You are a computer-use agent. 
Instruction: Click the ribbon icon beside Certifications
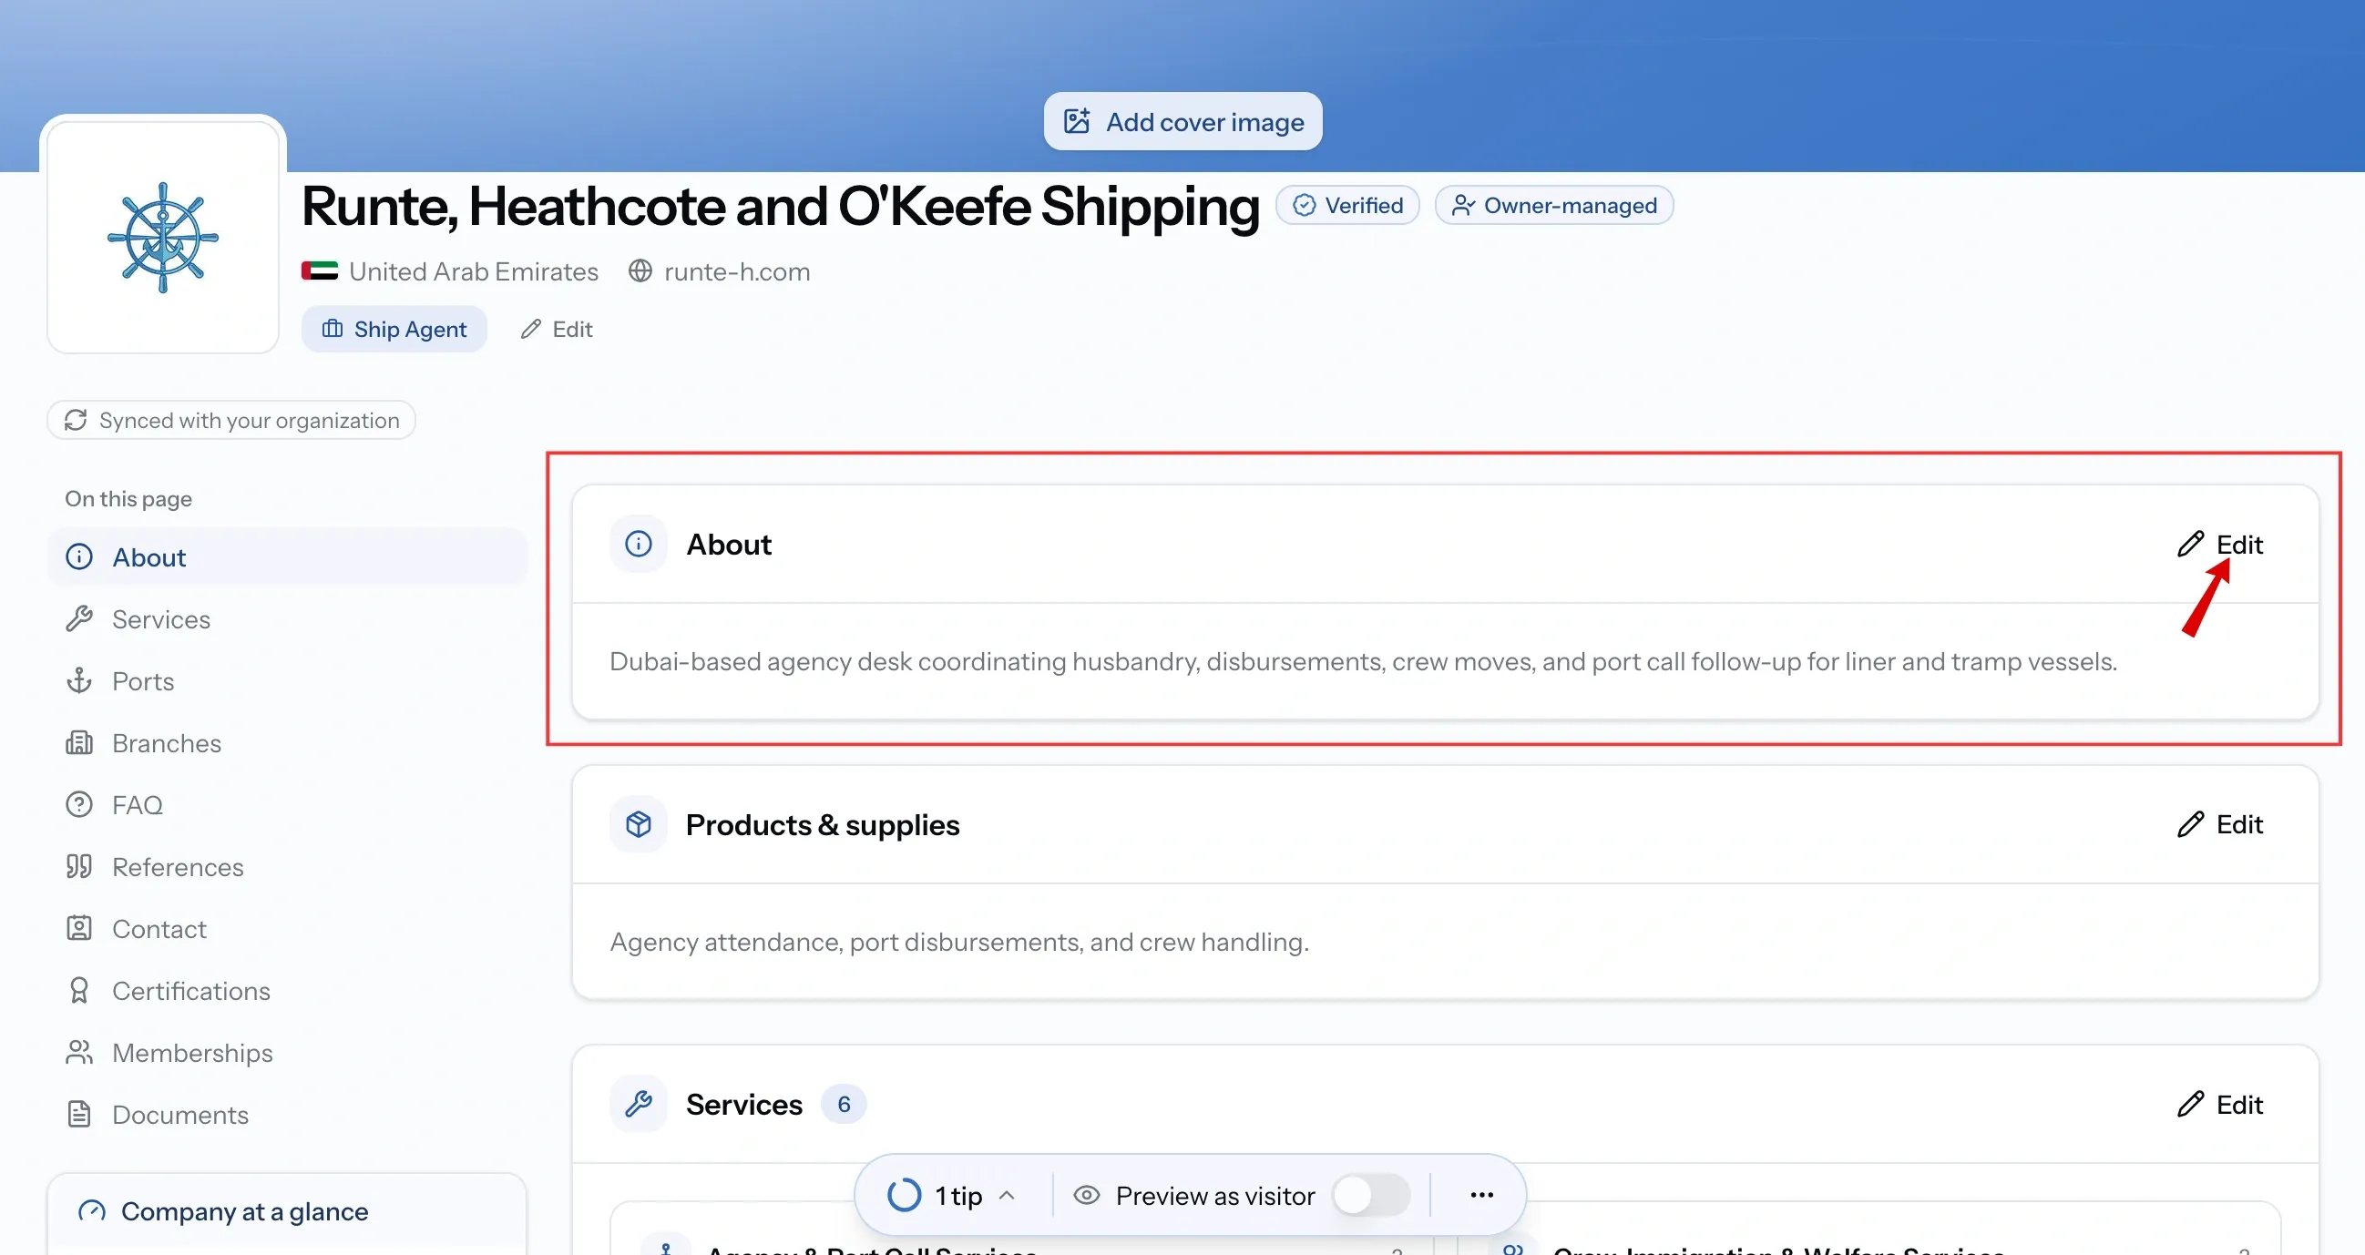[x=79, y=991]
